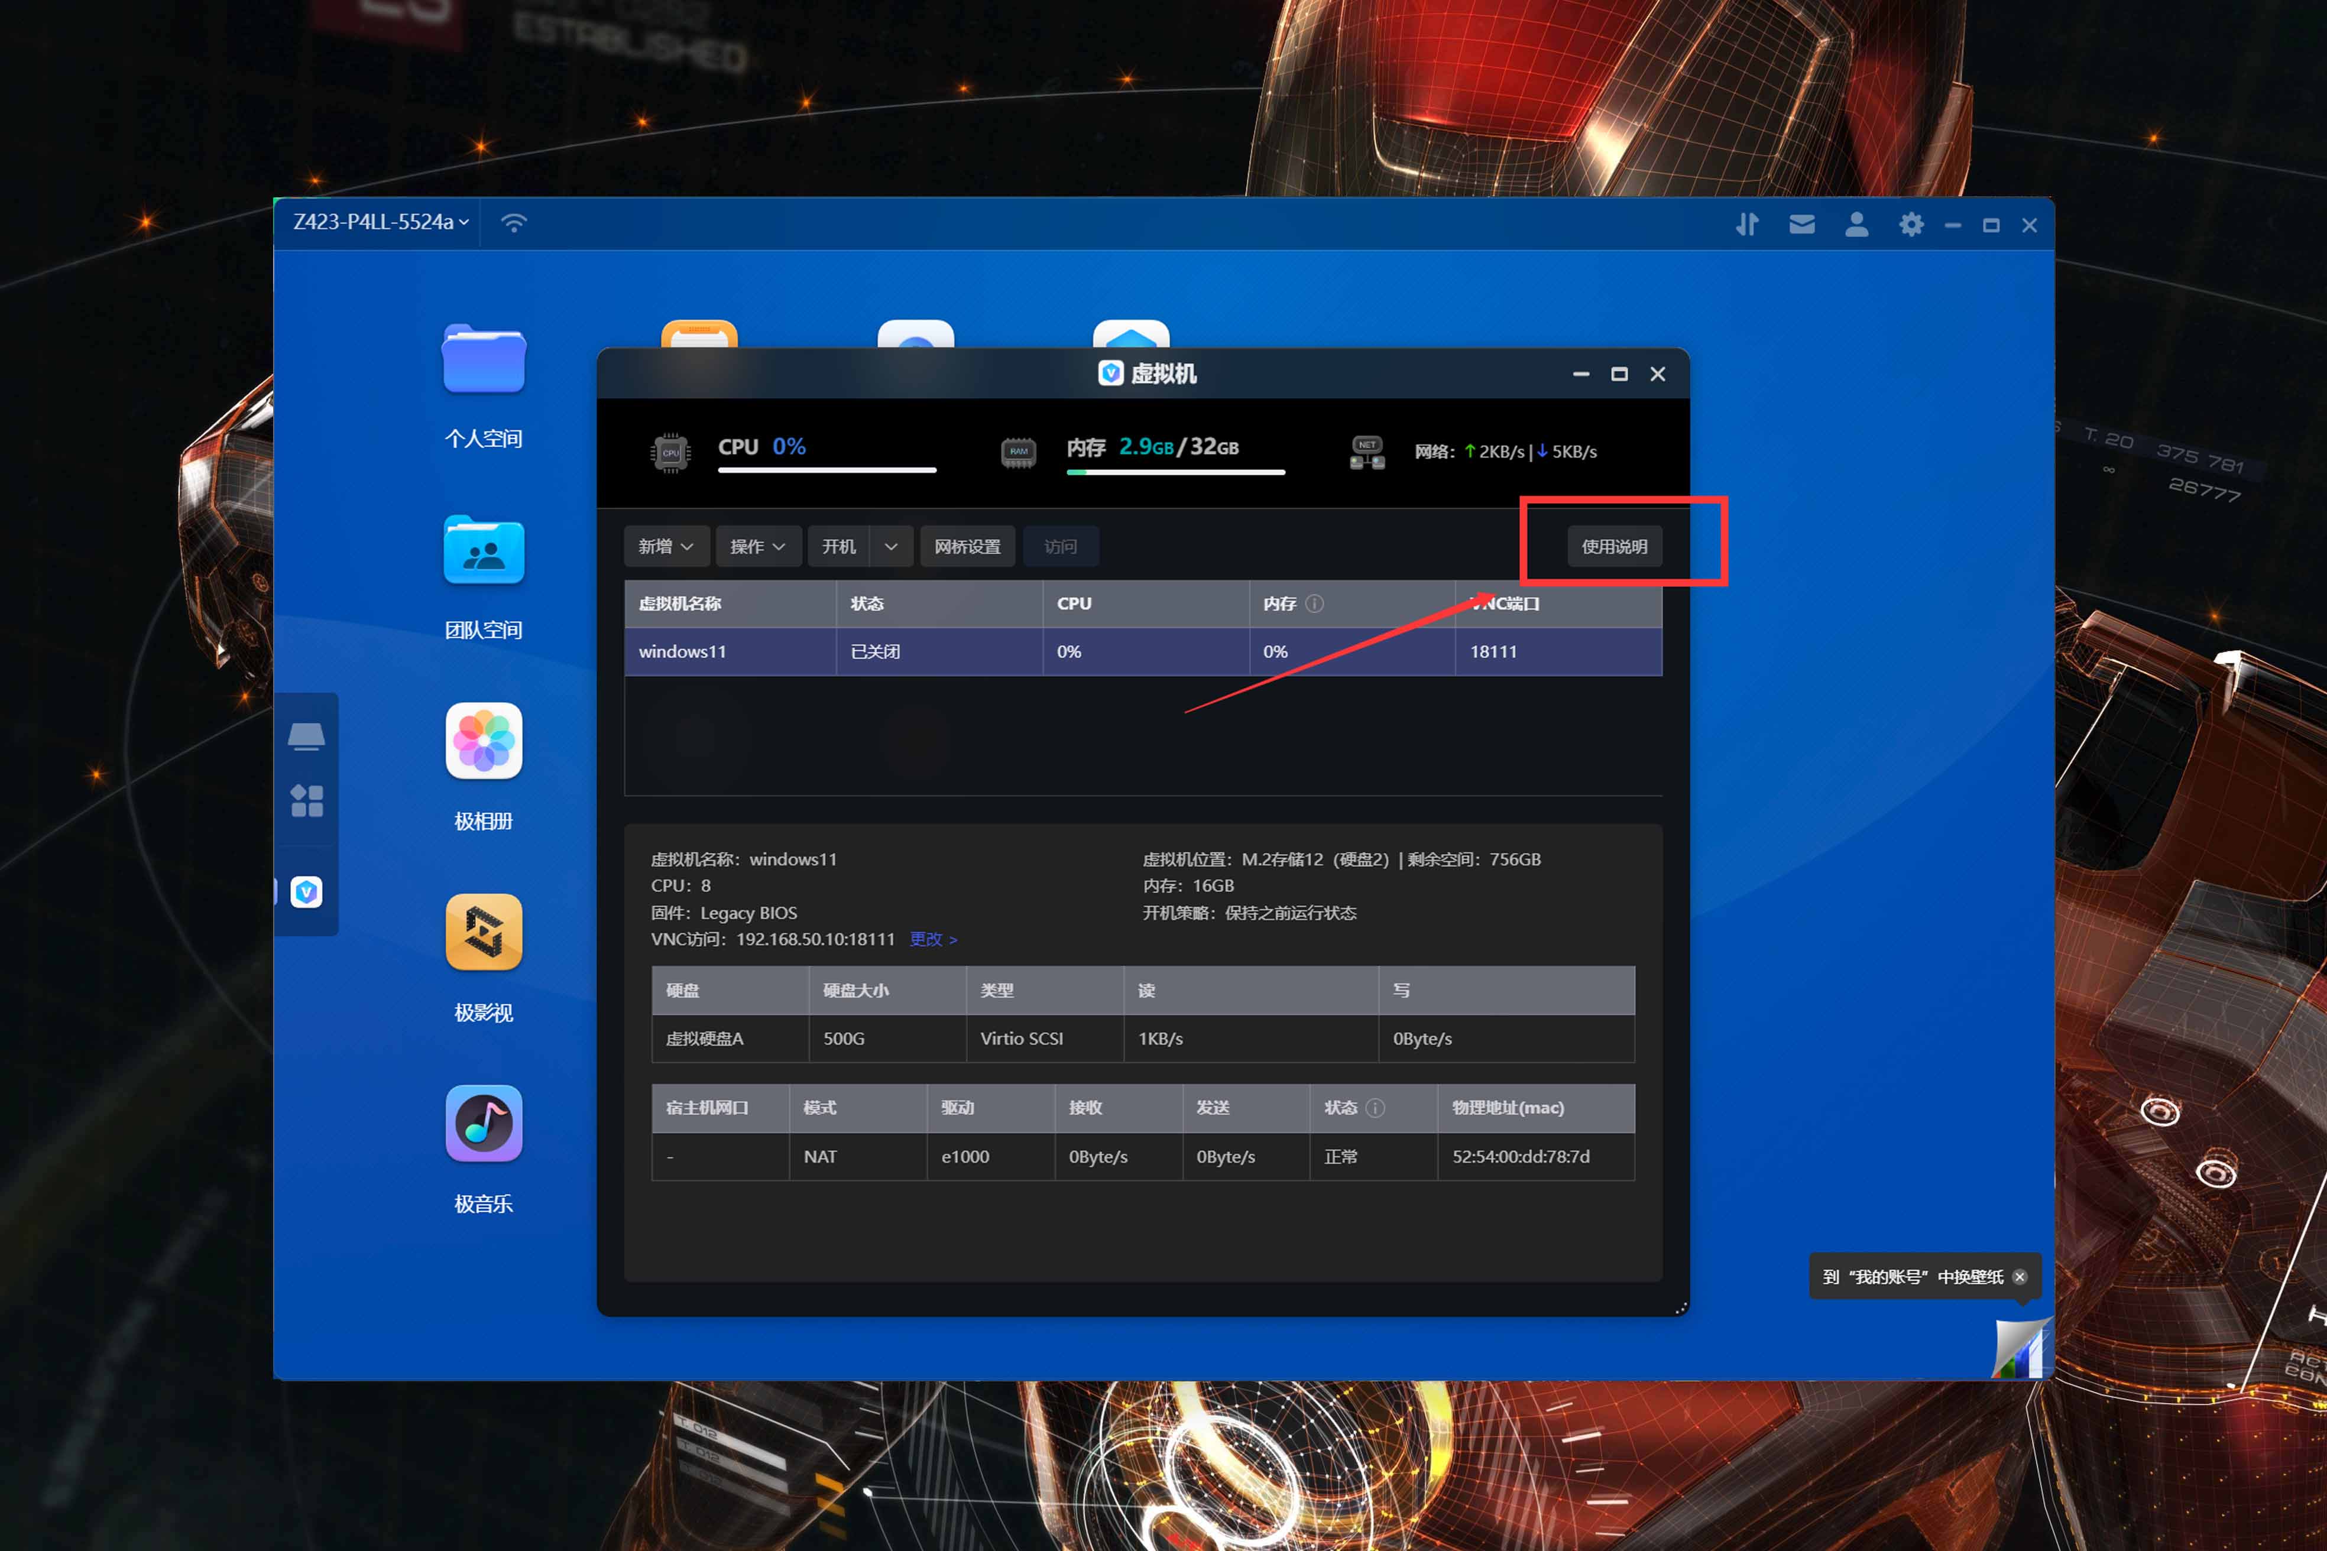Open the user account icon
Screen dimensions: 2327x1551
click(1857, 225)
